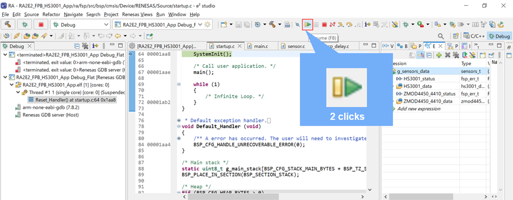
Task: Expand the HS3001_data expression
Action: 394,86
